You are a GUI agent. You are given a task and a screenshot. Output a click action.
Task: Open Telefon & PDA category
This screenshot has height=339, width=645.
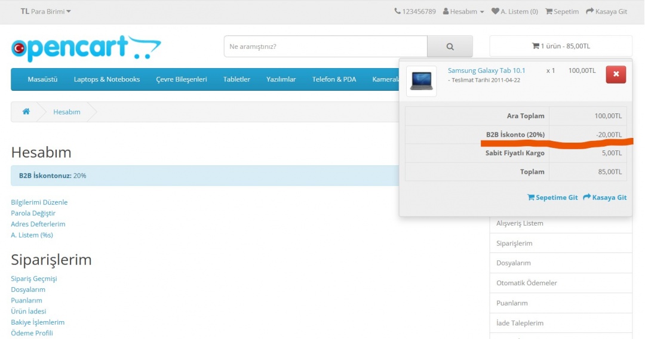(334, 79)
